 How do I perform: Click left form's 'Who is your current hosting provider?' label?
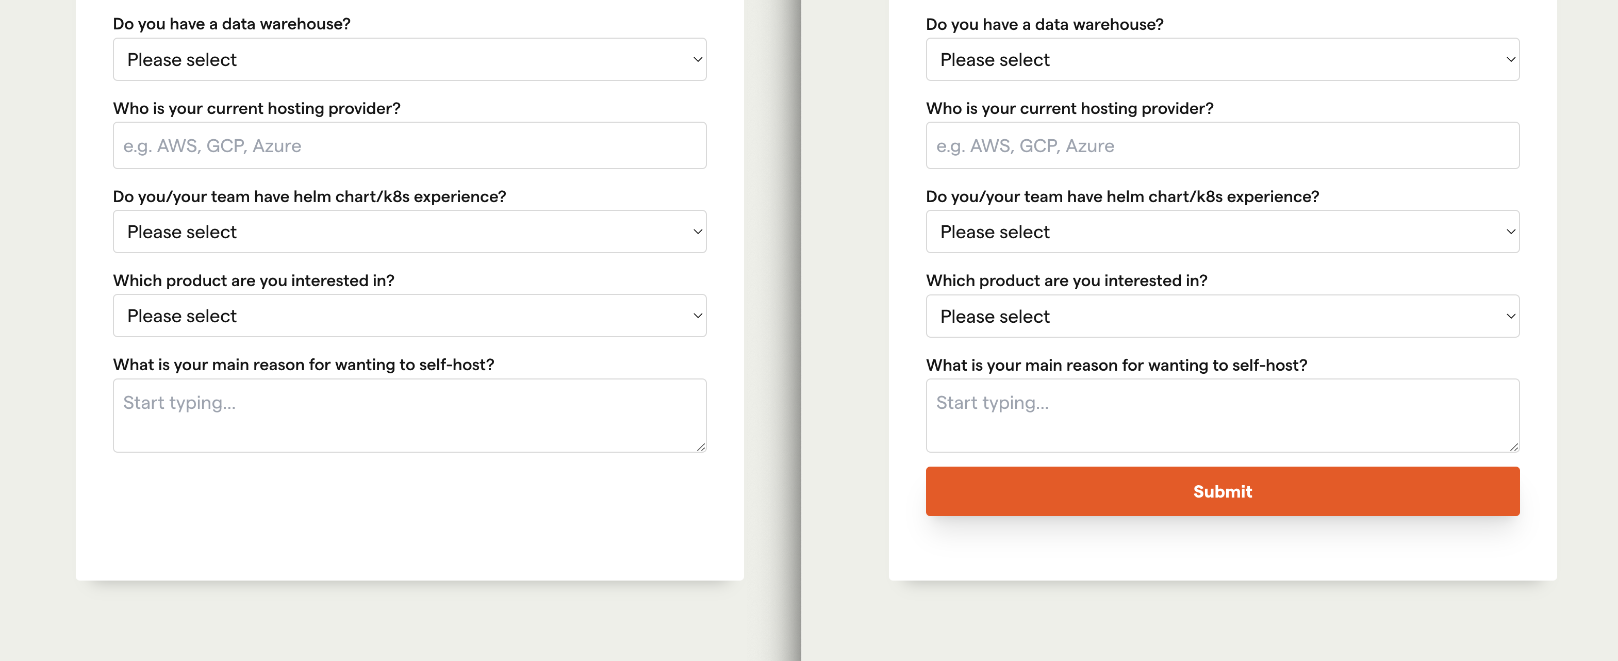coord(256,109)
